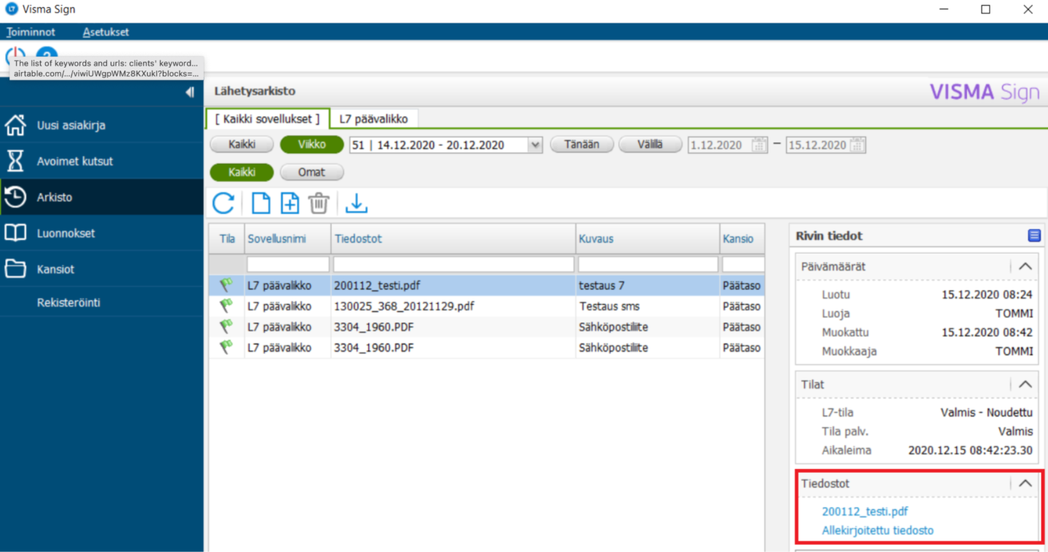1048x552 pixels.
Task: Refresh the archive list
Action: click(x=223, y=203)
